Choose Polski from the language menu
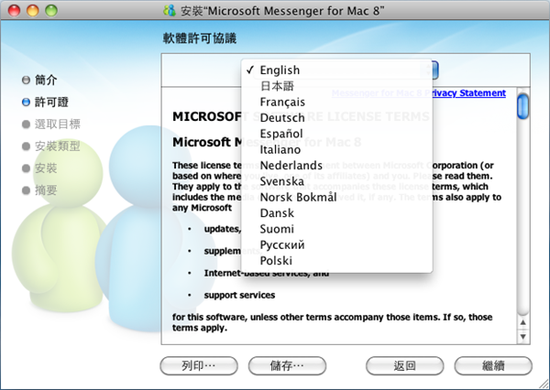 click(x=336, y=261)
